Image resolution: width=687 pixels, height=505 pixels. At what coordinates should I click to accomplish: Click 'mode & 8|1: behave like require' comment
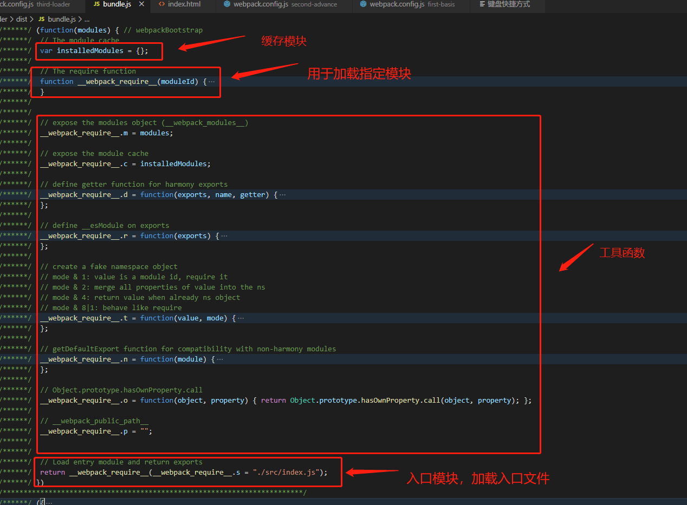(111, 307)
